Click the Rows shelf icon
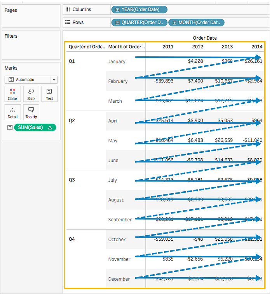 point(68,22)
